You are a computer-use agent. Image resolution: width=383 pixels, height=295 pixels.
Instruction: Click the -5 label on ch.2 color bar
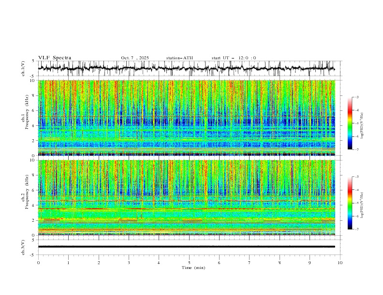(356, 203)
